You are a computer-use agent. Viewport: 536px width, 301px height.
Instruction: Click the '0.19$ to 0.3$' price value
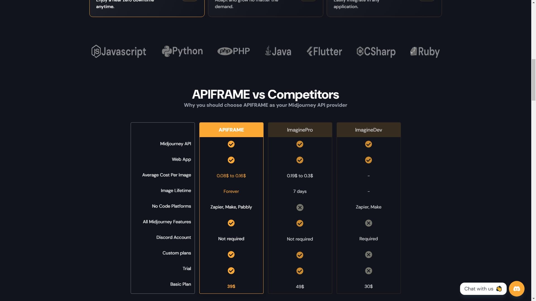(300, 176)
